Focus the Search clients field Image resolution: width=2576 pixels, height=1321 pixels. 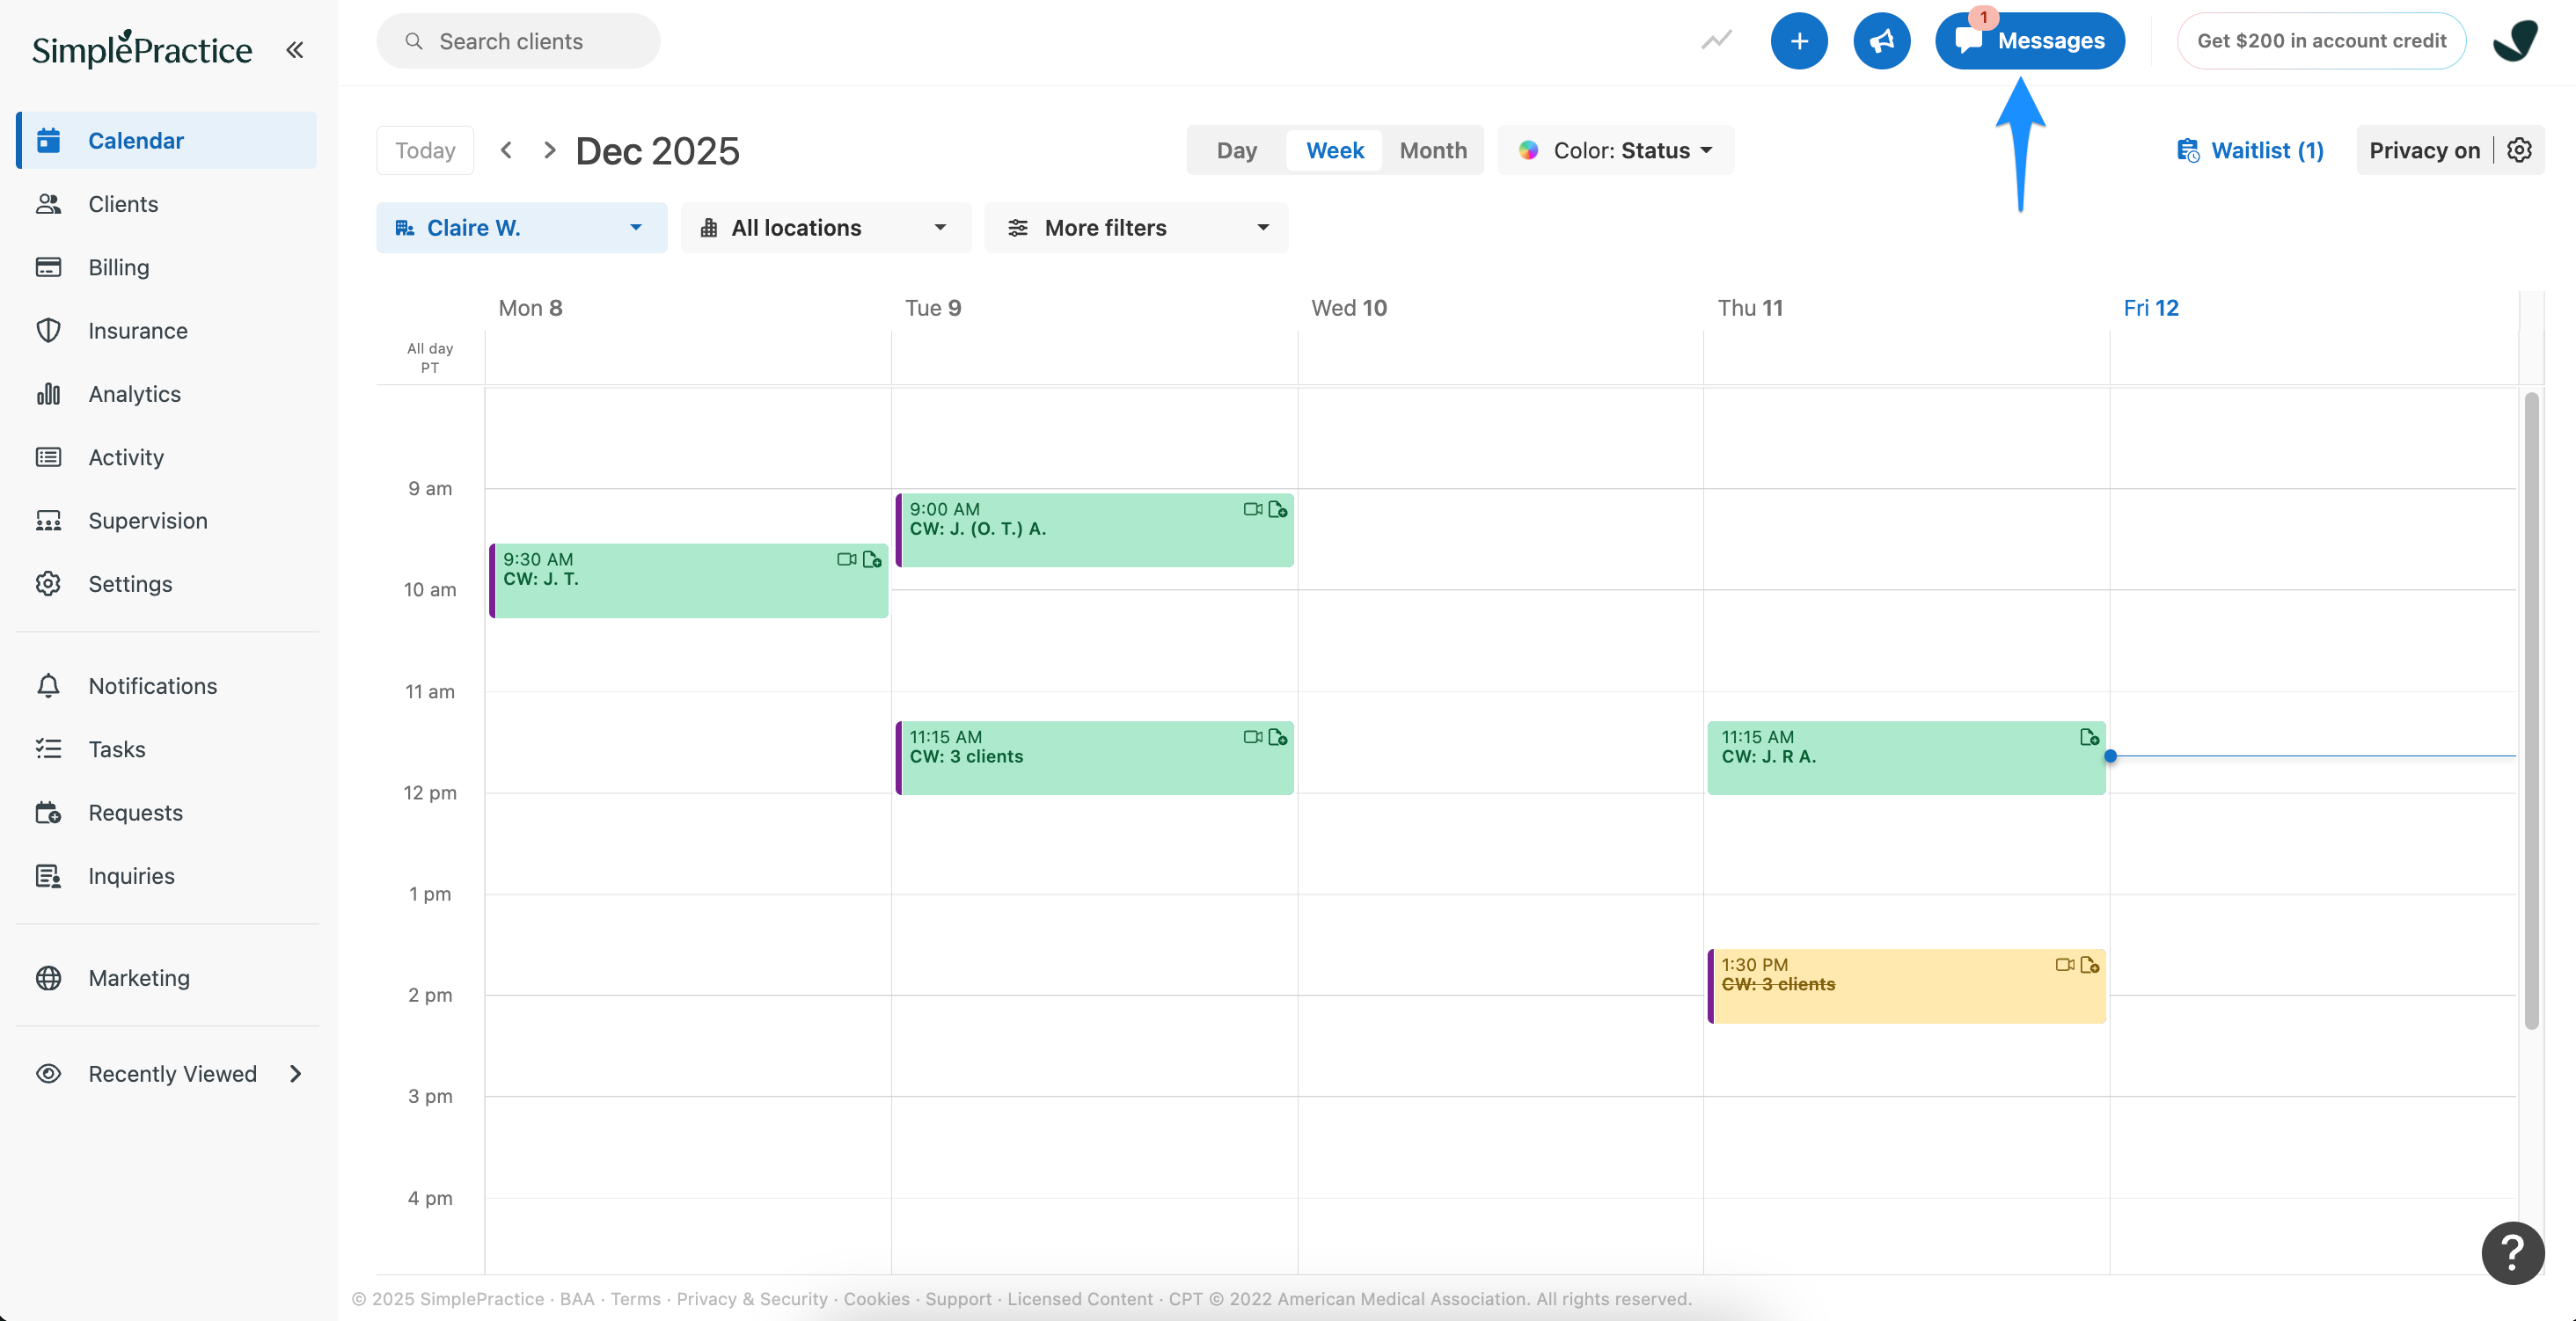[518, 41]
